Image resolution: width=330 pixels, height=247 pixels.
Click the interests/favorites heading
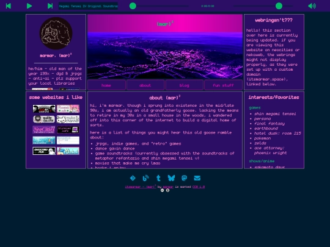274,97
